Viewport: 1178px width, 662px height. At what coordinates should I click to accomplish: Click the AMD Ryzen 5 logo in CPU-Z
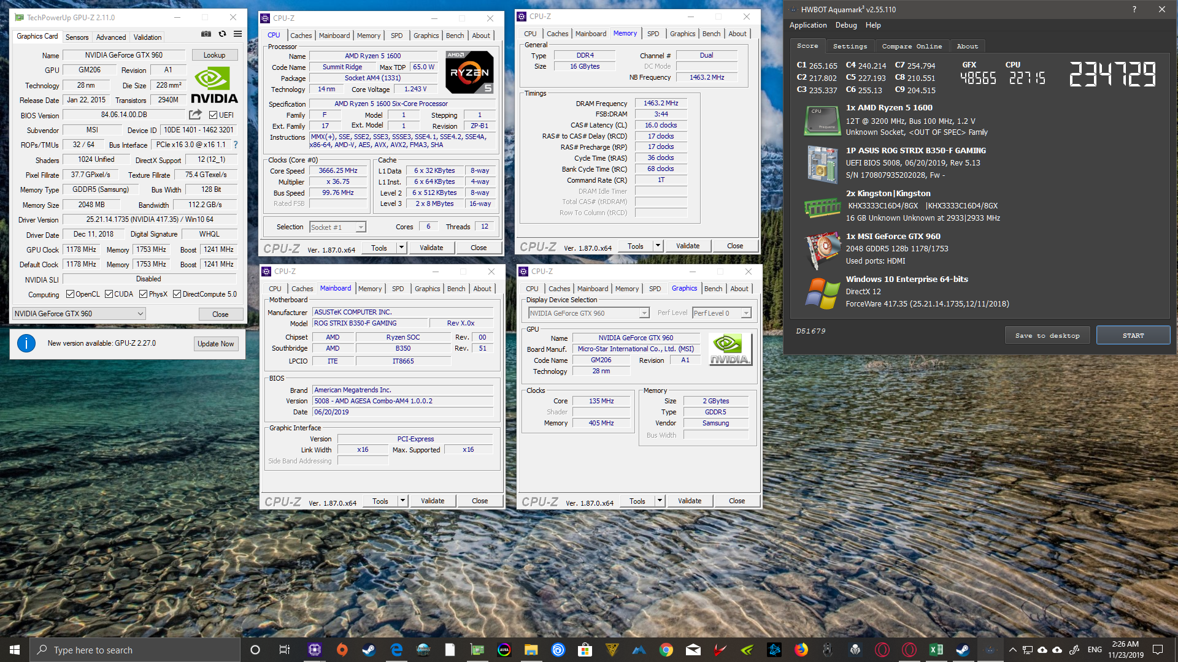coord(469,72)
